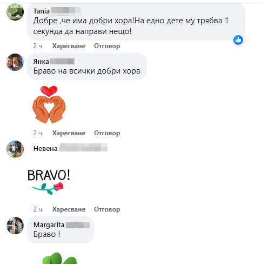Like Невена's BRAVO comment with Харесване
The height and width of the screenshot is (264, 262).
[69, 209]
